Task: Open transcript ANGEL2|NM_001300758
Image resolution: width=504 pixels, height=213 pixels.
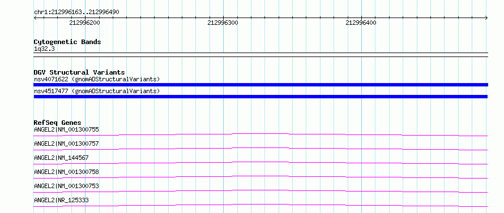Action: 66,172
